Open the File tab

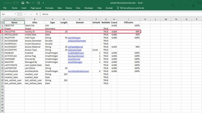tap(5, 8)
